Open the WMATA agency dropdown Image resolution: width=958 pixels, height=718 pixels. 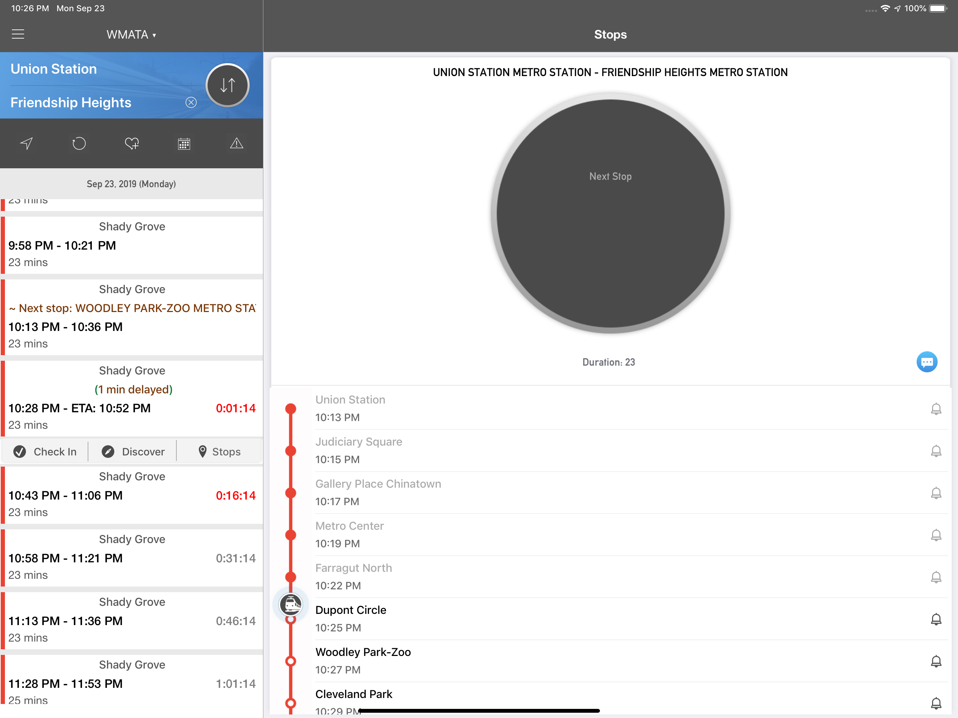pyautogui.click(x=131, y=35)
